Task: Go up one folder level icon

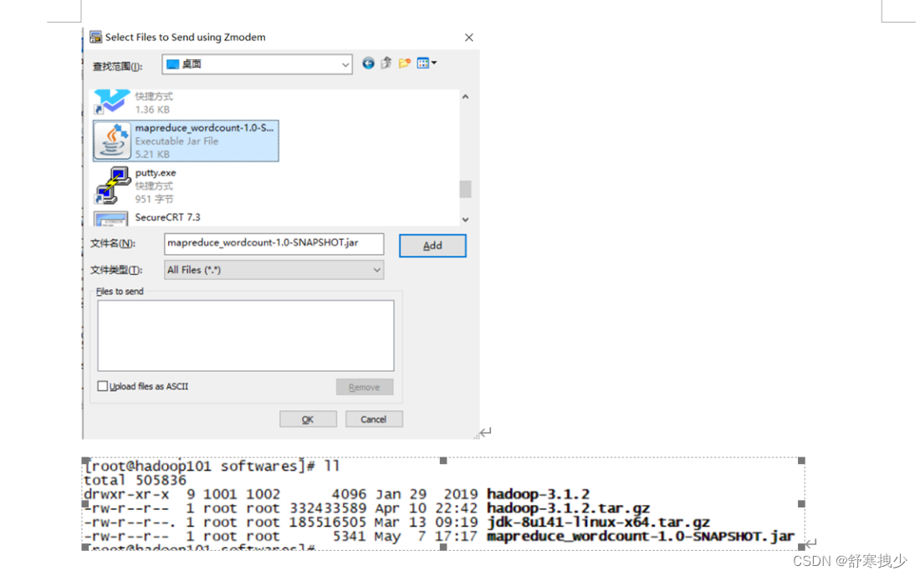Action: pyautogui.click(x=386, y=63)
